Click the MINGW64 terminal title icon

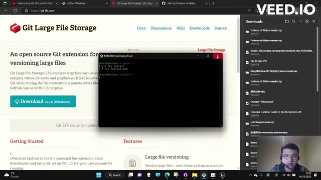pos(101,56)
